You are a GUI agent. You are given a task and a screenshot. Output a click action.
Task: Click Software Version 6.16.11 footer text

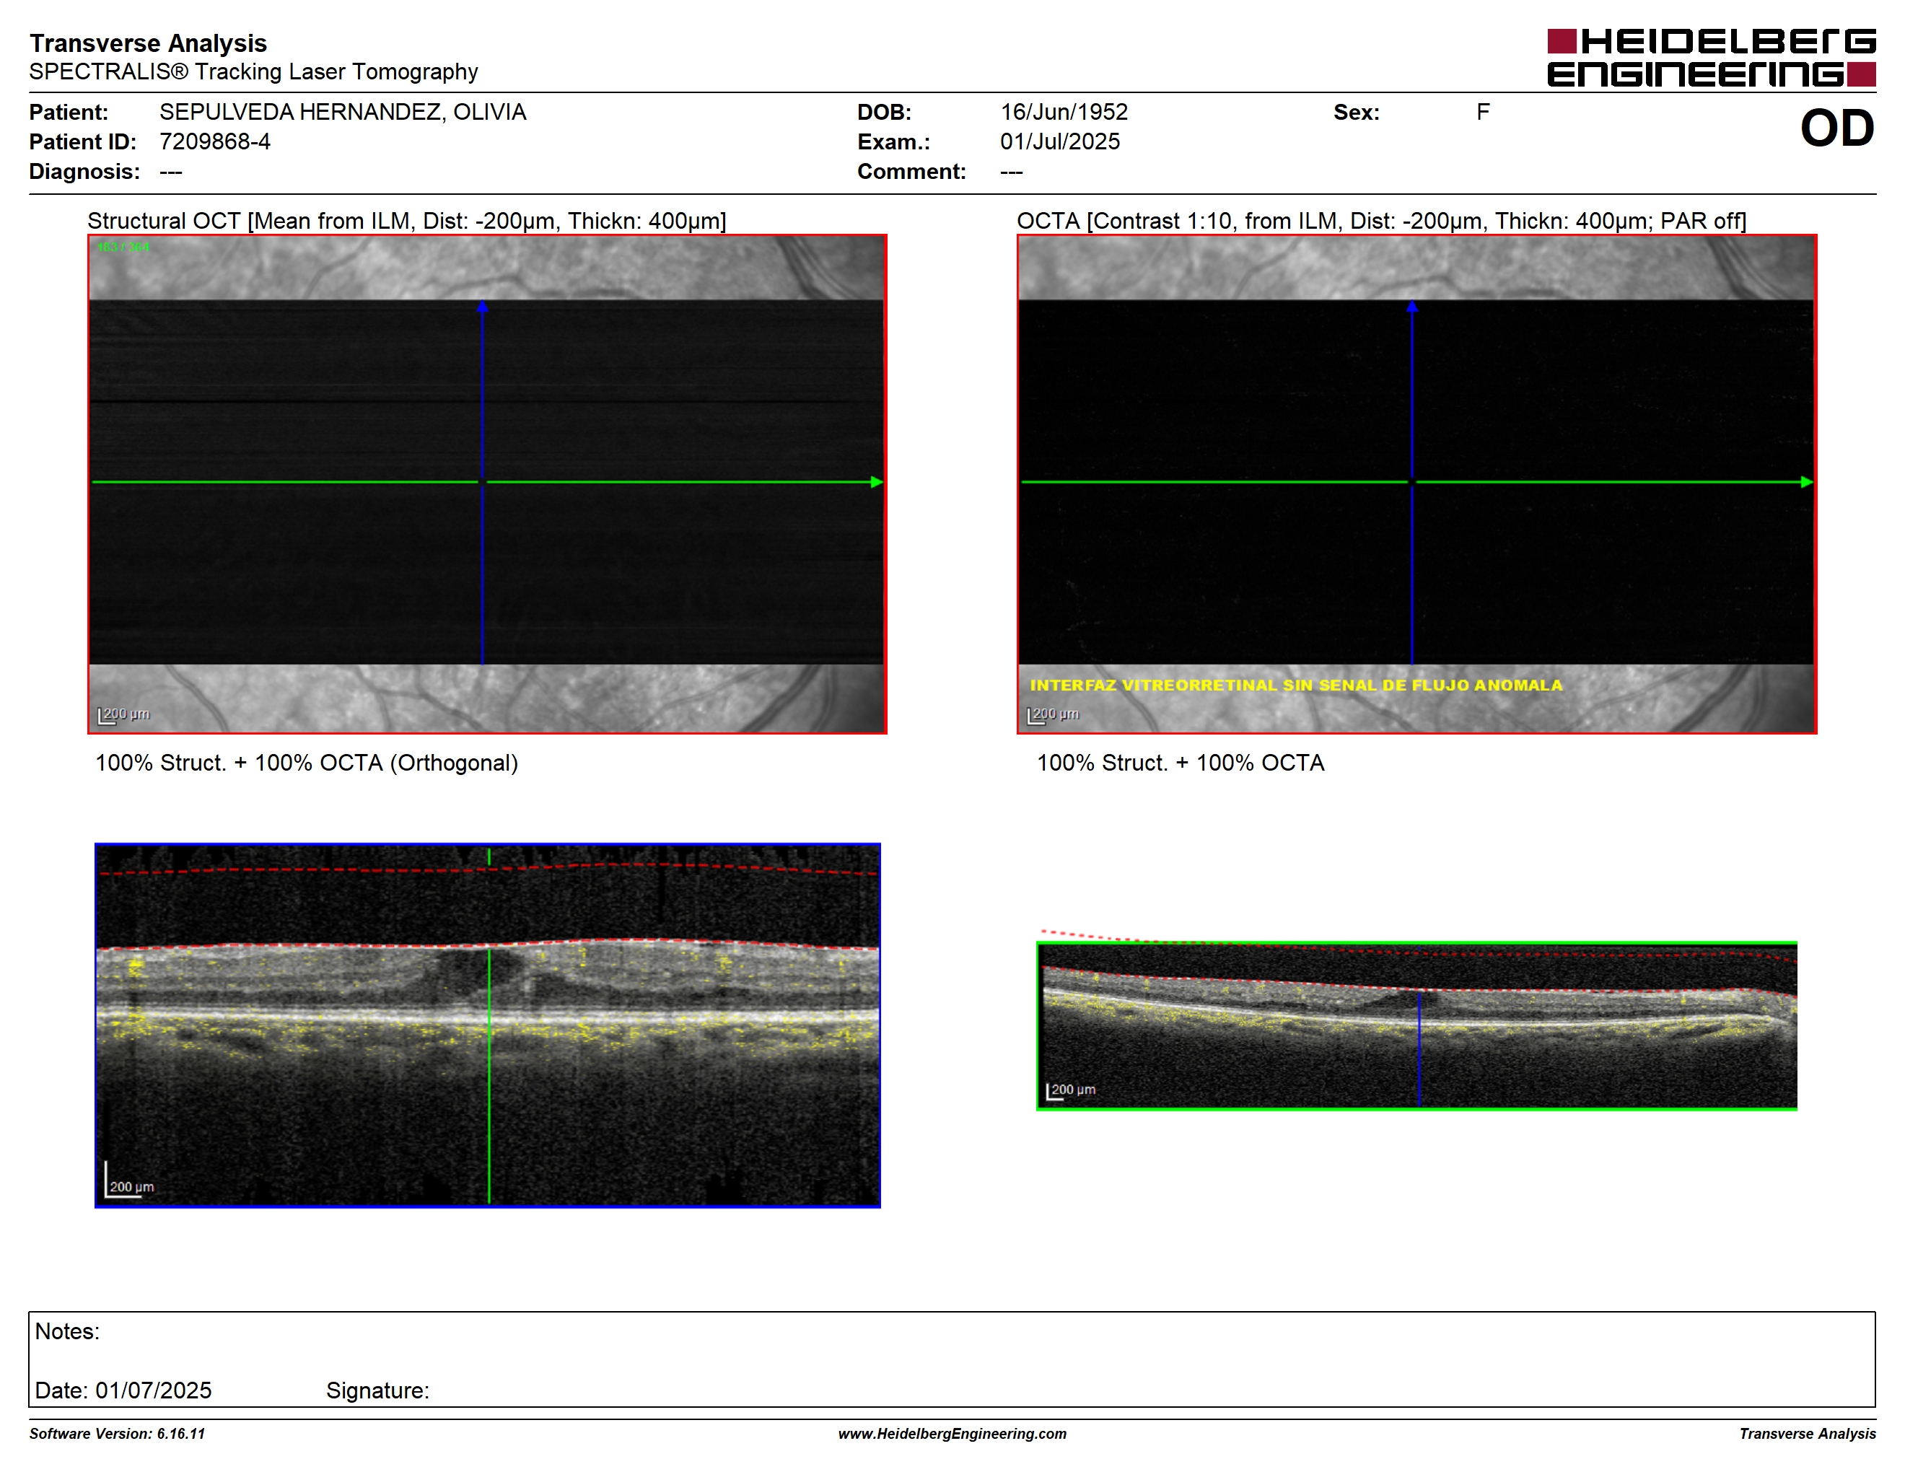point(117,1434)
